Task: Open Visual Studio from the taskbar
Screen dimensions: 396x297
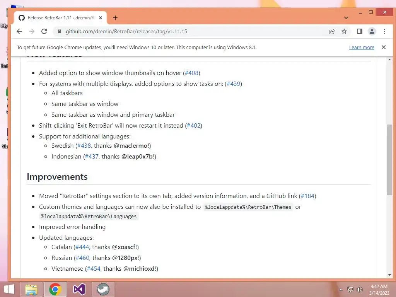Action: [x=79, y=289]
